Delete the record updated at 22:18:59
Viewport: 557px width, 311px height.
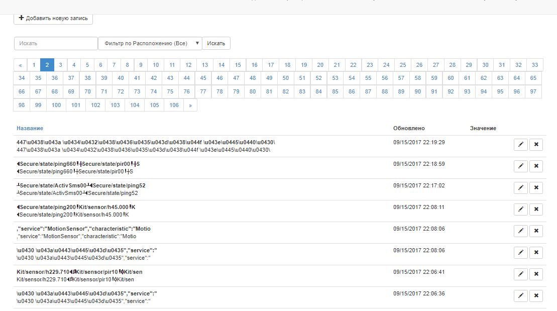coord(536,166)
